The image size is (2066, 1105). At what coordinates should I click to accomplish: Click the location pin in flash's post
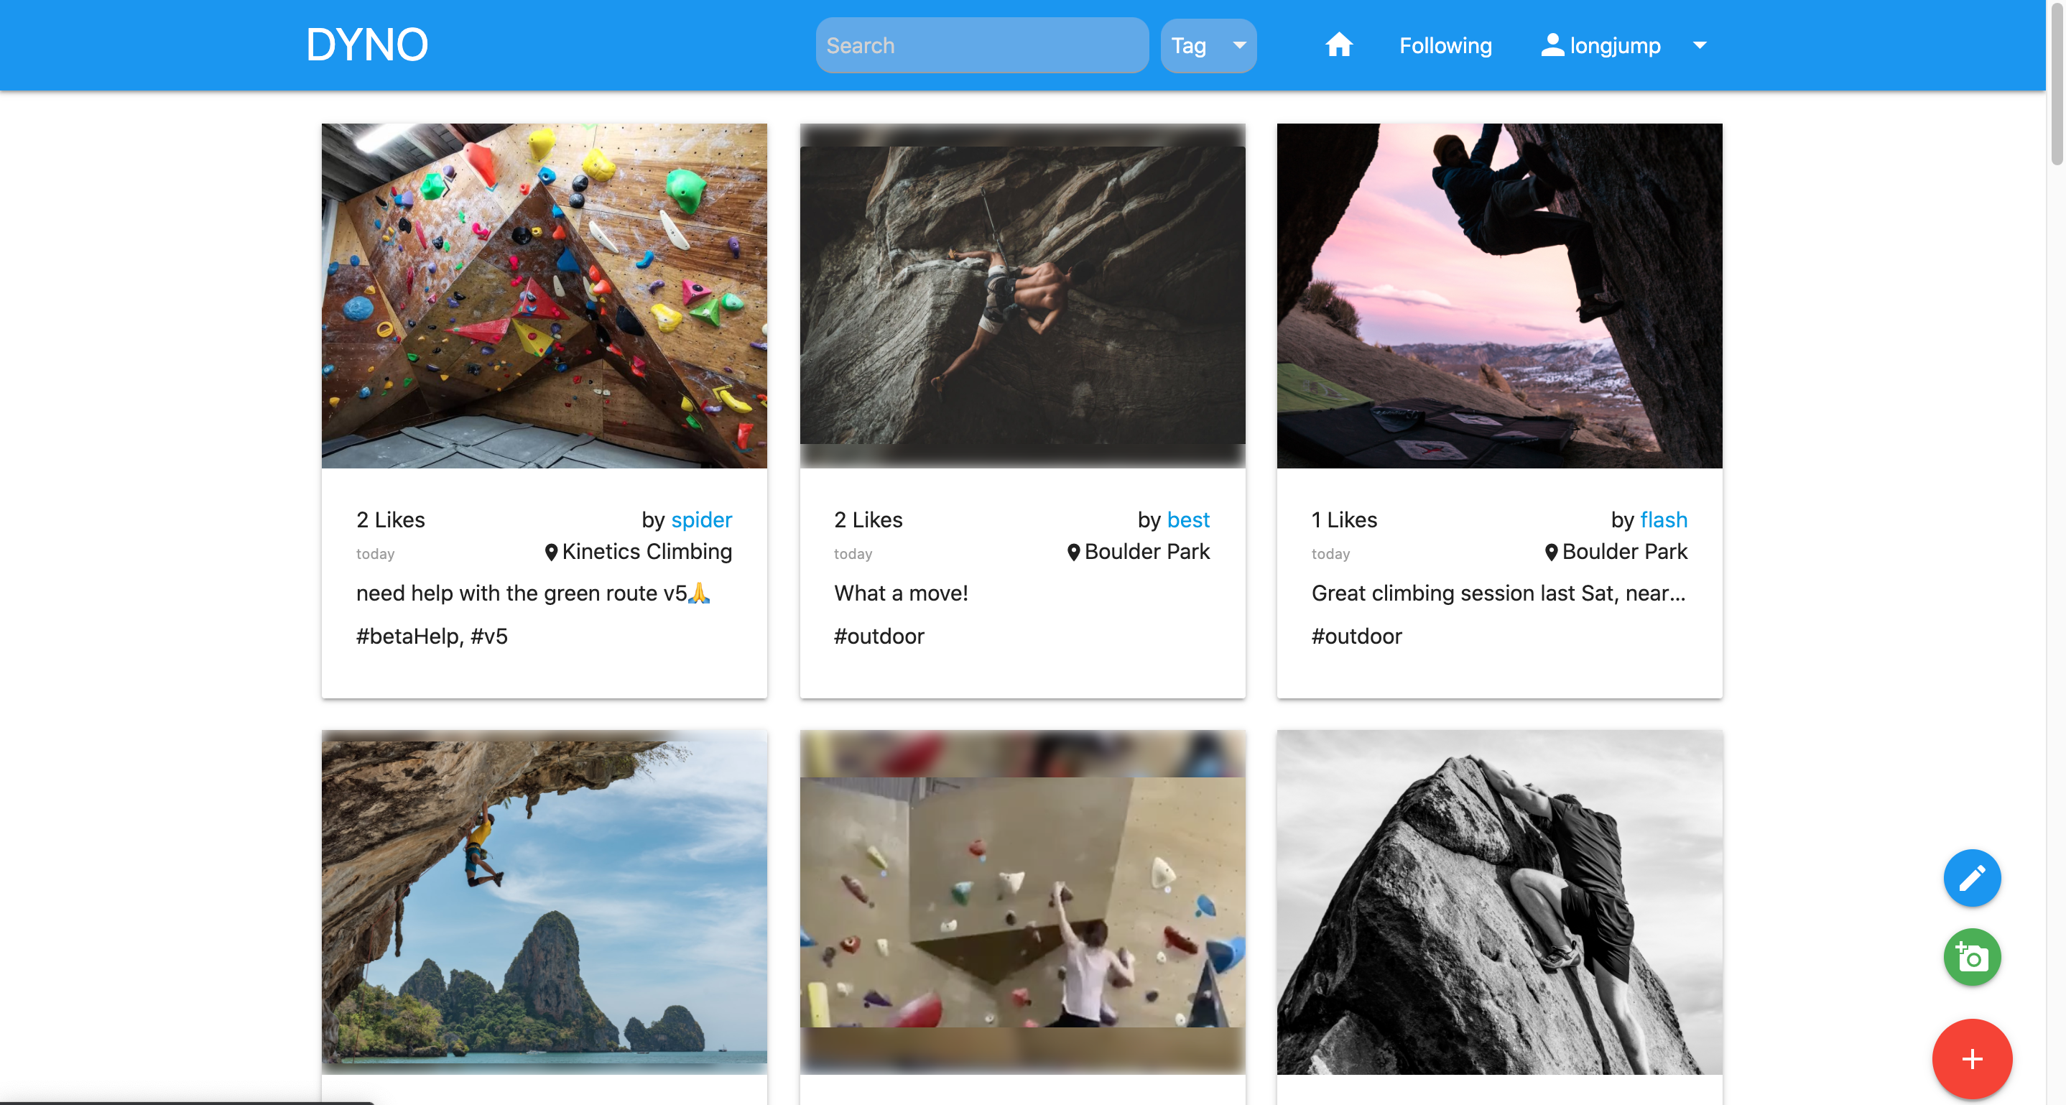click(1551, 552)
